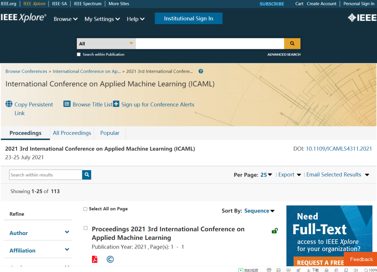Image resolution: width=377 pixels, height=272 pixels.
Task: Click the copyright symbol icon
Action: tap(110, 259)
